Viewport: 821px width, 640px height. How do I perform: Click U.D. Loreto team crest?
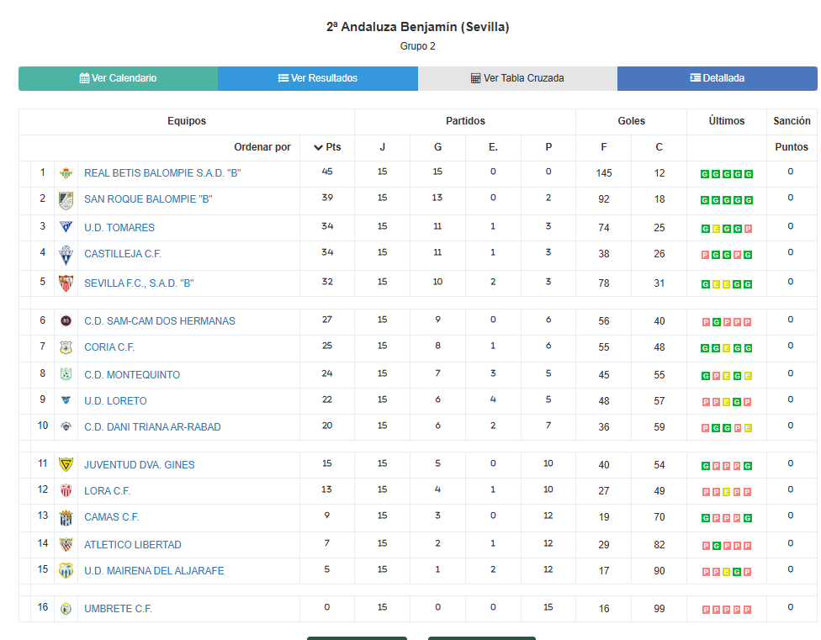(x=66, y=400)
